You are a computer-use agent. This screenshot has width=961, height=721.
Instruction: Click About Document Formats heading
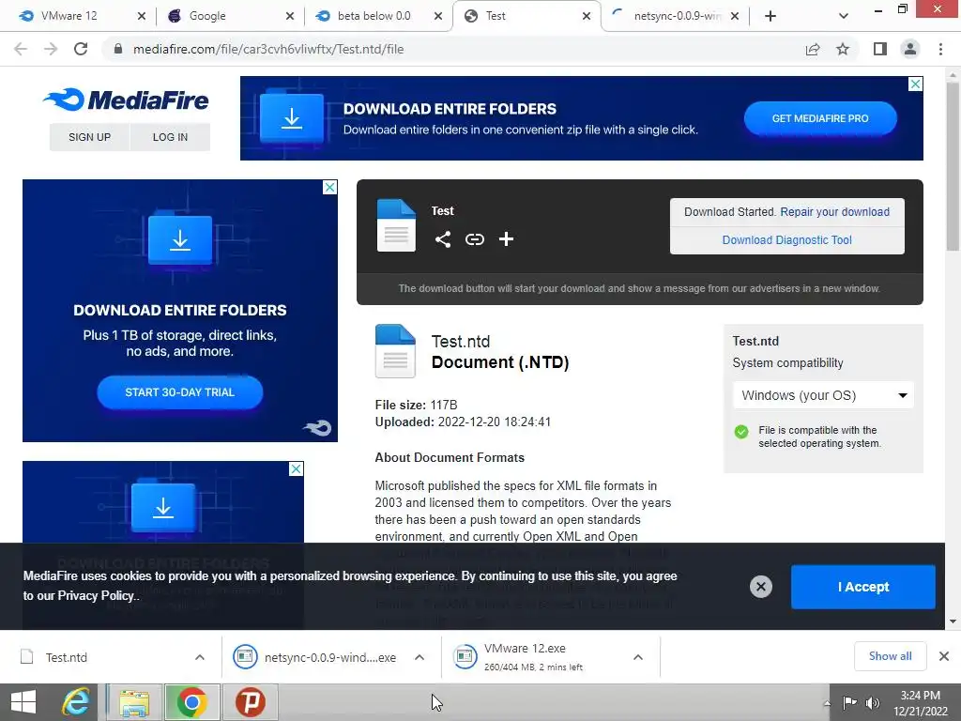pos(450,457)
